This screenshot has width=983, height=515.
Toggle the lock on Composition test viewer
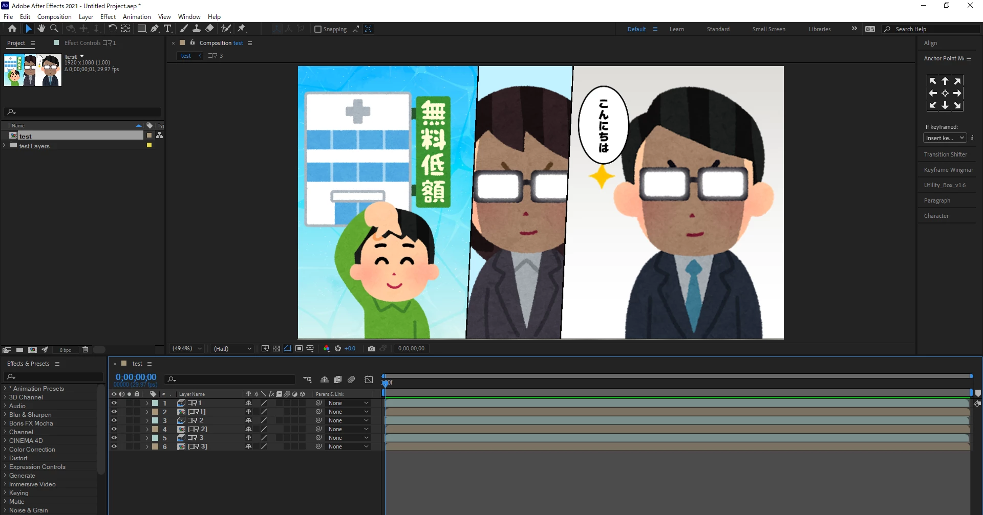[193, 42]
